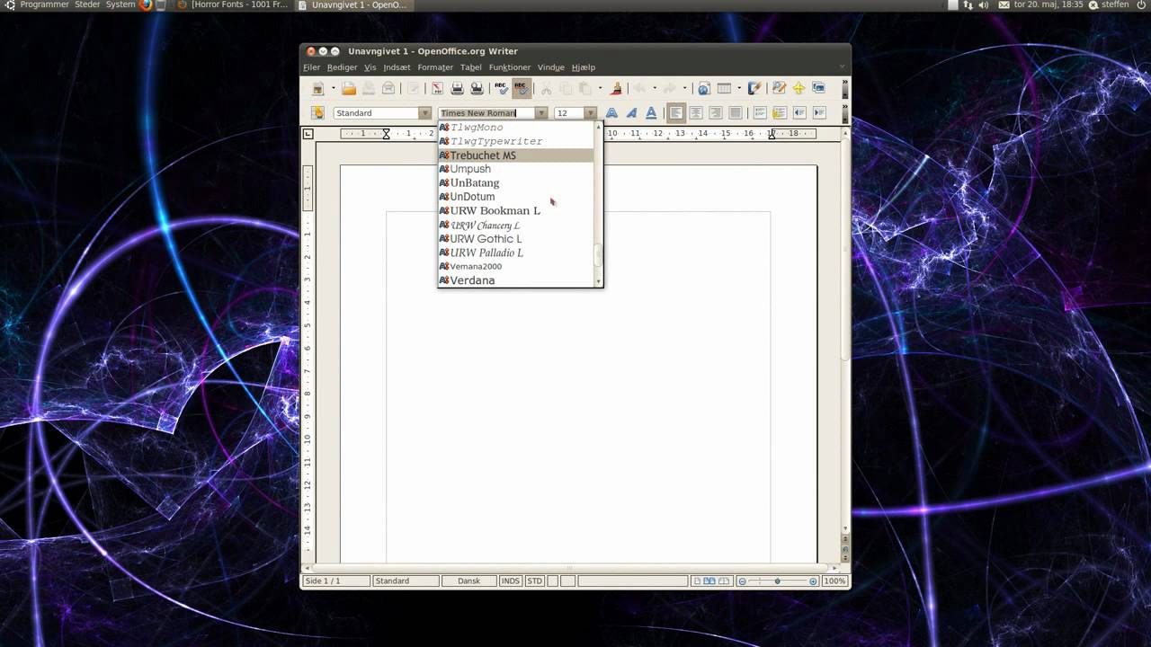
Task: Expand the font size dropdown arrow
Action: pyautogui.click(x=590, y=113)
